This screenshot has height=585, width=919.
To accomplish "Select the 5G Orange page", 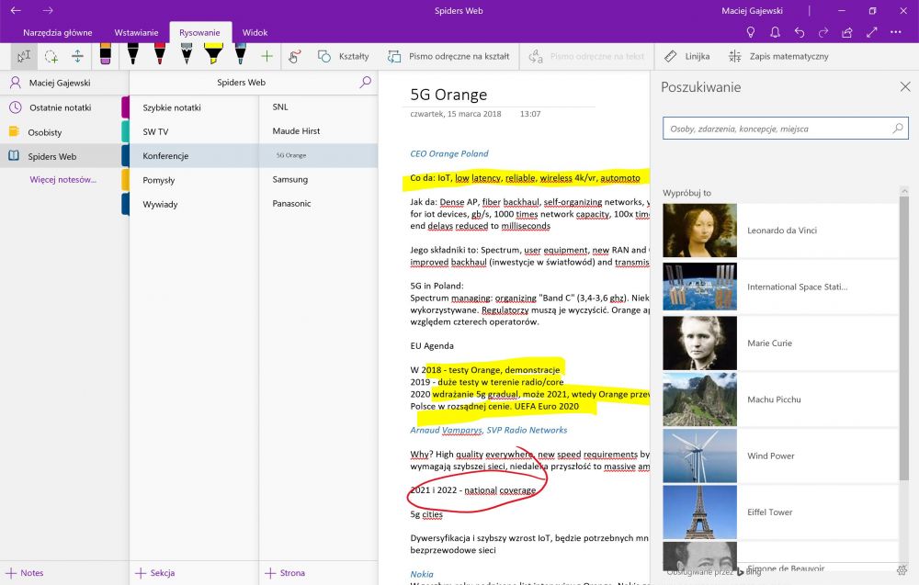I will click(x=318, y=155).
